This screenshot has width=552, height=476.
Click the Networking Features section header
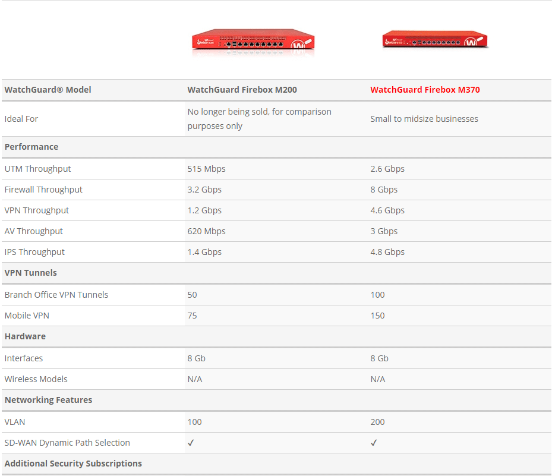coord(48,400)
